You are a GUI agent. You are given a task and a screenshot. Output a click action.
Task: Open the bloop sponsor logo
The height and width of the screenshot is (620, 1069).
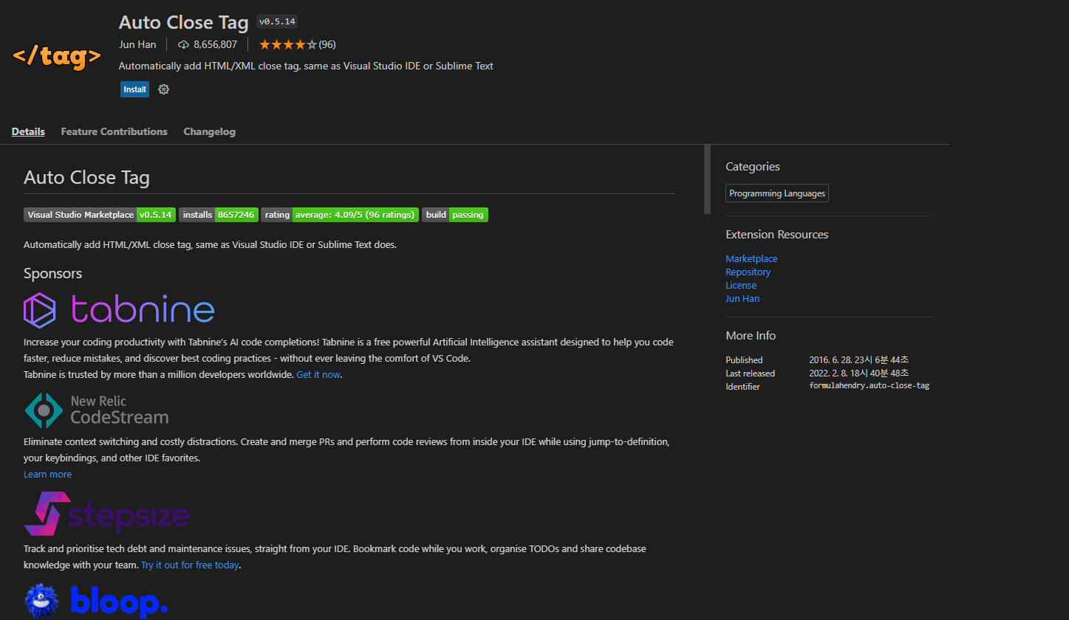[x=96, y=601]
